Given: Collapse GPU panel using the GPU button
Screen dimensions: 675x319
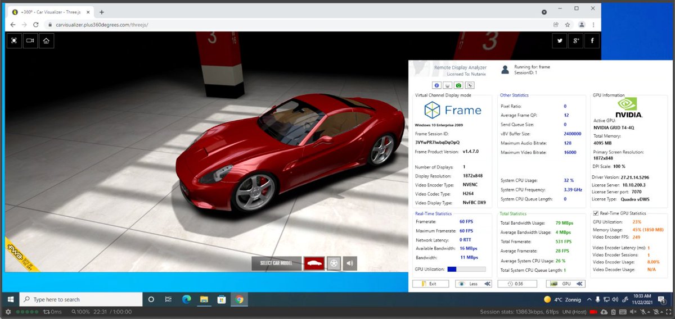Looking at the screenshot, I should pyautogui.click(x=566, y=284).
